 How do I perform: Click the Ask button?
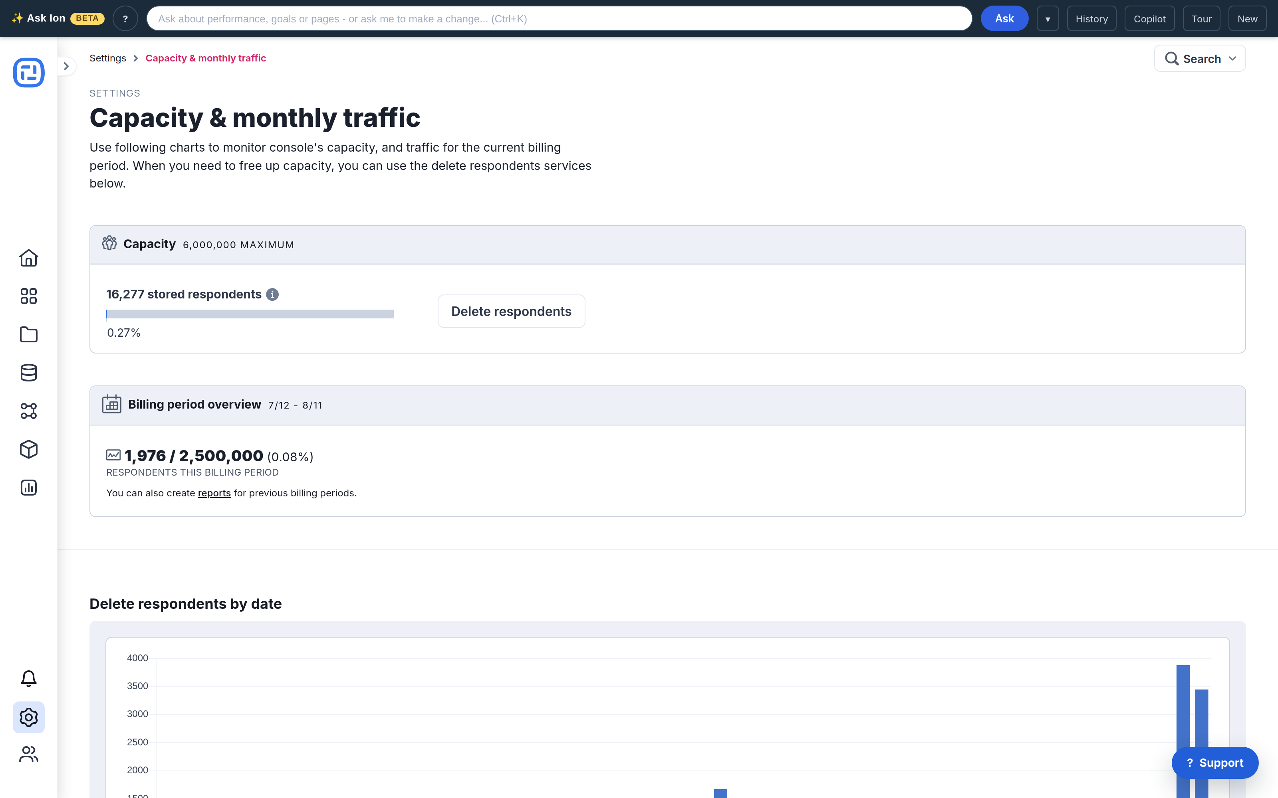[1004, 18]
